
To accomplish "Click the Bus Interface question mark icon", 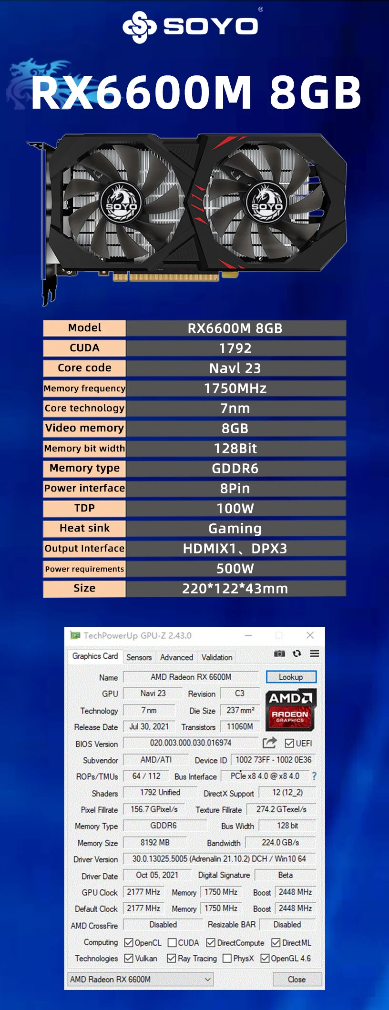I will pos(314,776).
